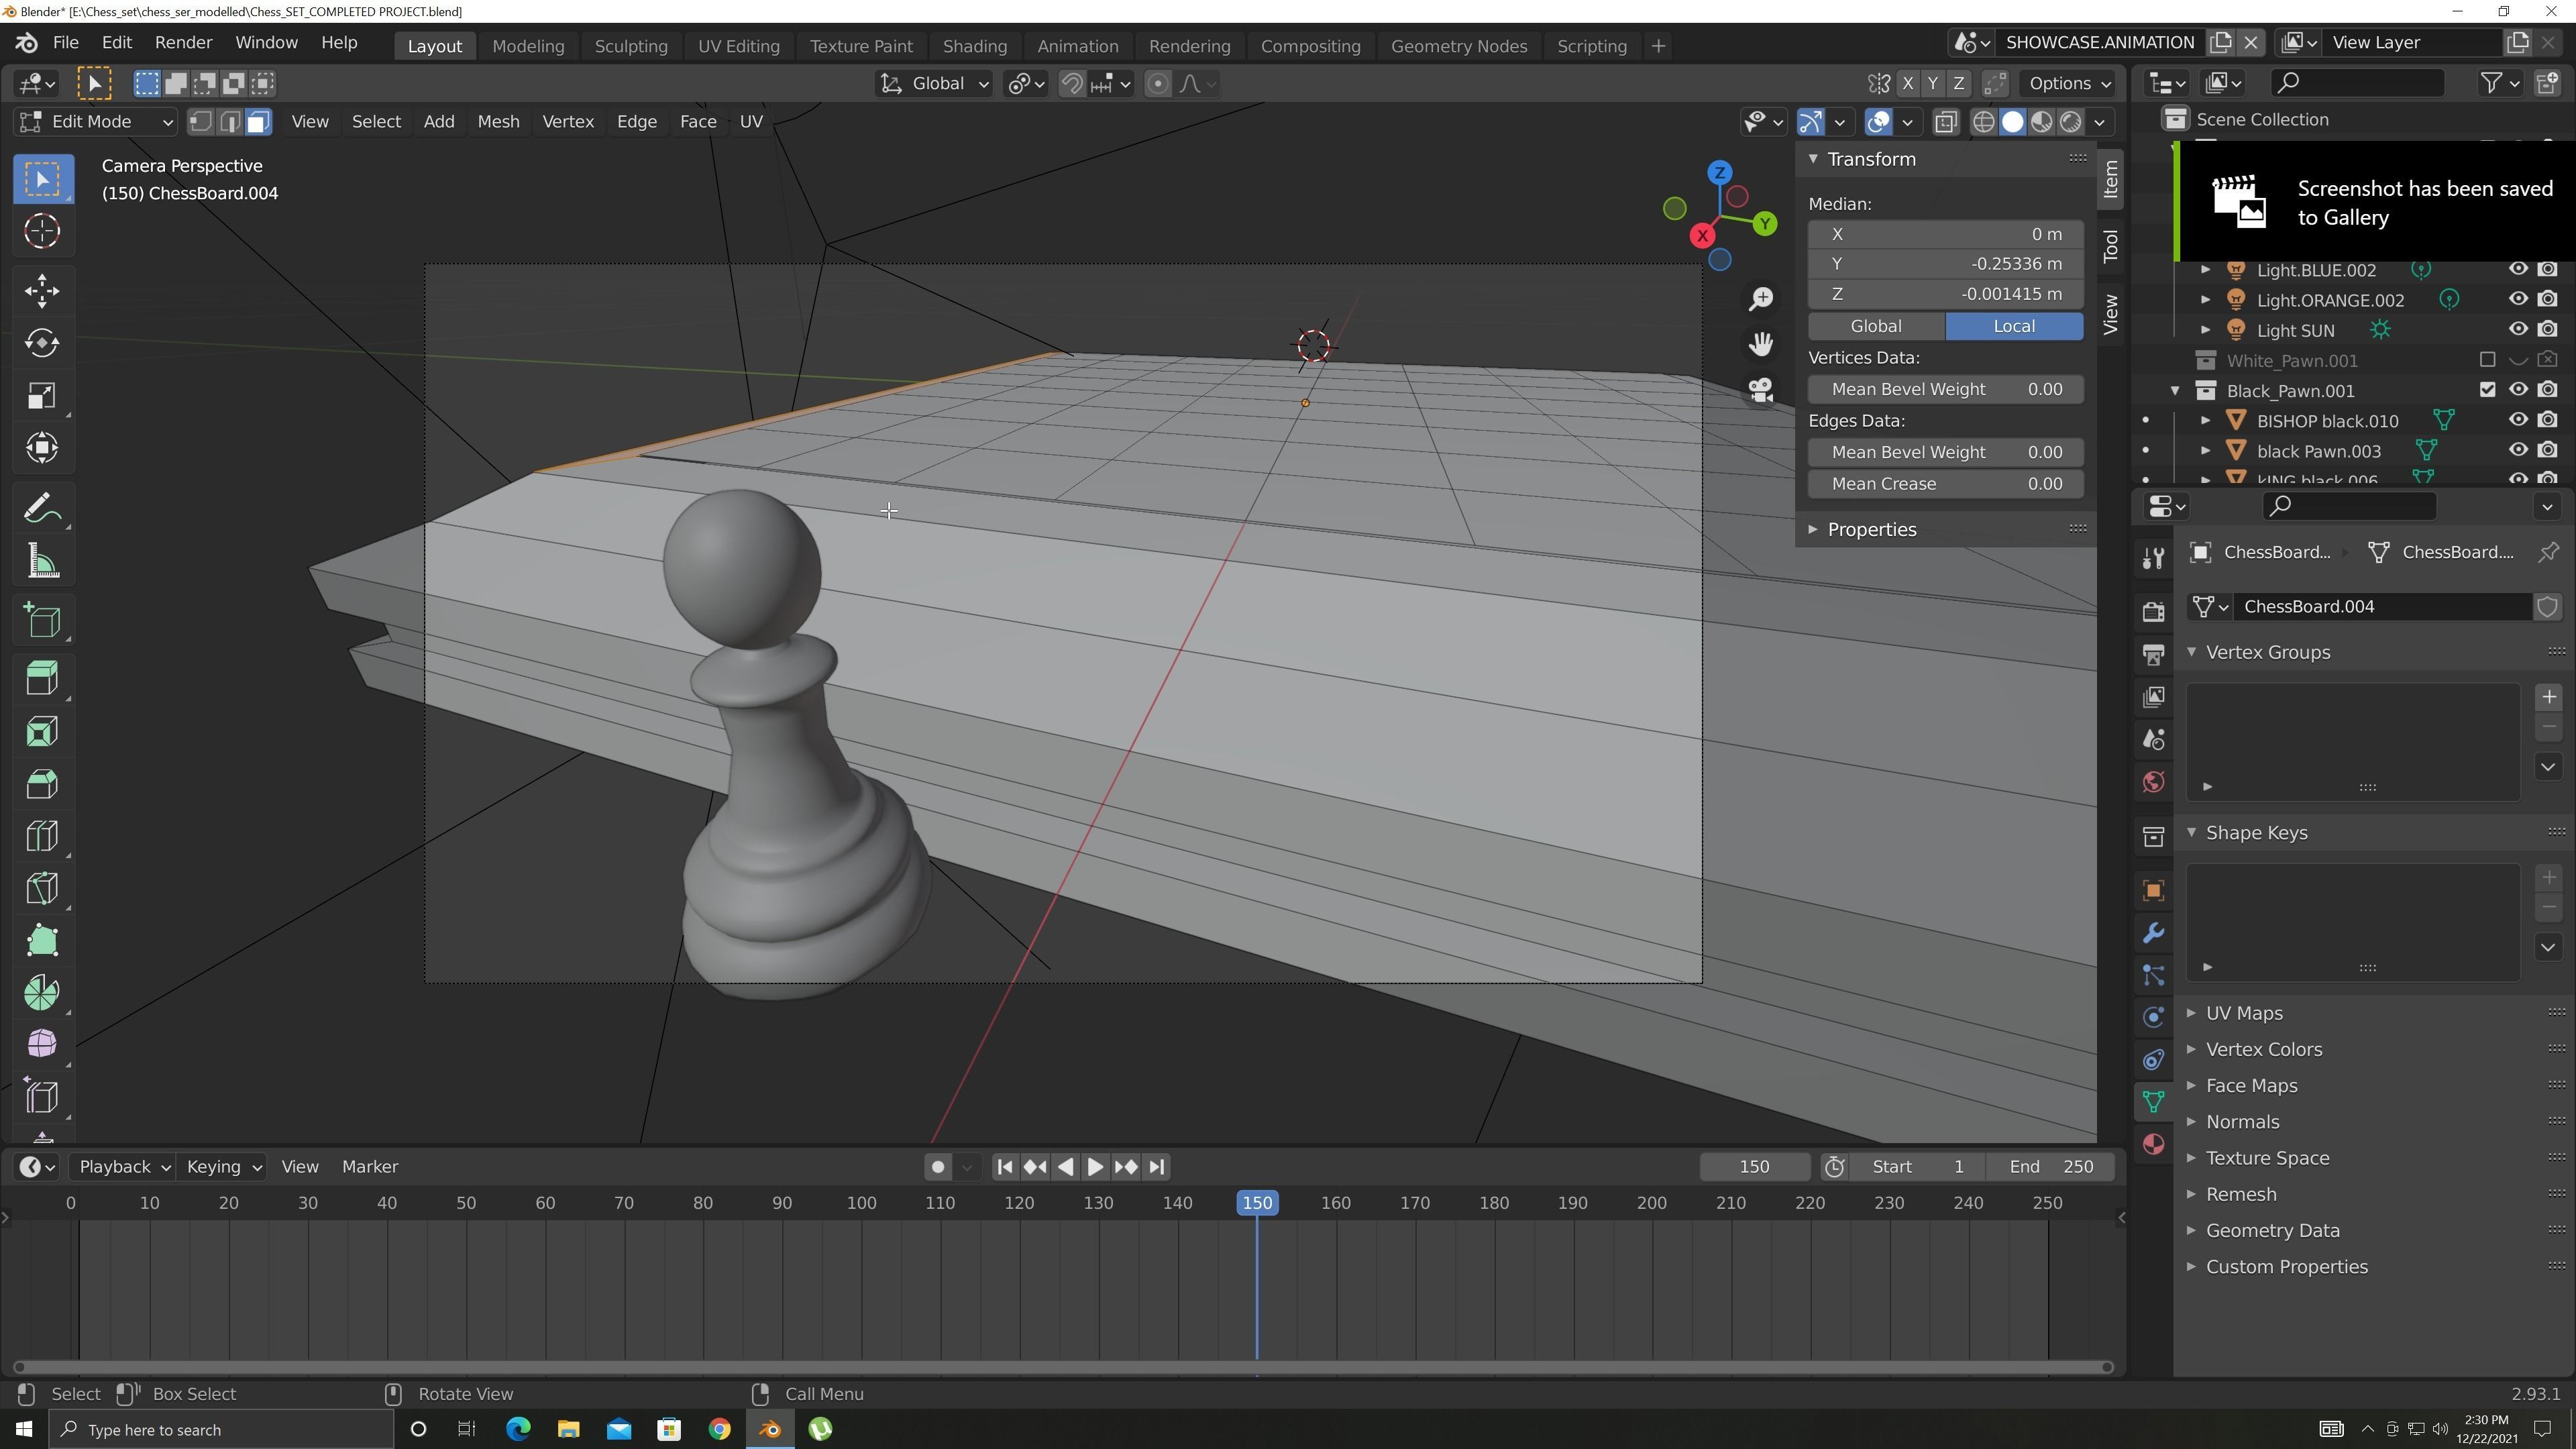The height and width of the screenshot is (1449, 2576).
Task: Pick the Smooth tool
Action: [42, 1044]
